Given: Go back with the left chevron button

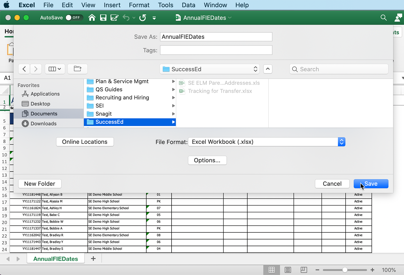Looking at the screenshot, I should 24,69.
